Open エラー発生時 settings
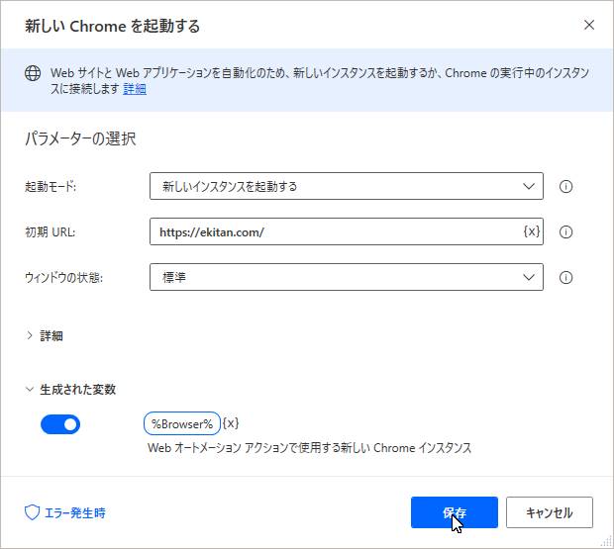The image size is (614, 549). coord(65,512)
